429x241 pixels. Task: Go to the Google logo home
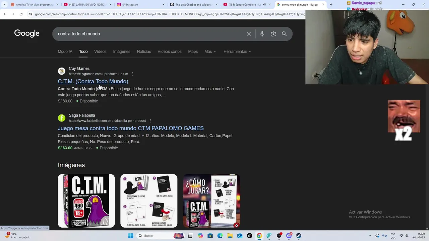27,33
